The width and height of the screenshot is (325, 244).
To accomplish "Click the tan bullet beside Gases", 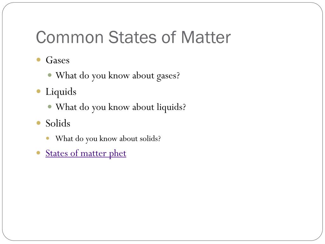I will [x=38, y=60].
